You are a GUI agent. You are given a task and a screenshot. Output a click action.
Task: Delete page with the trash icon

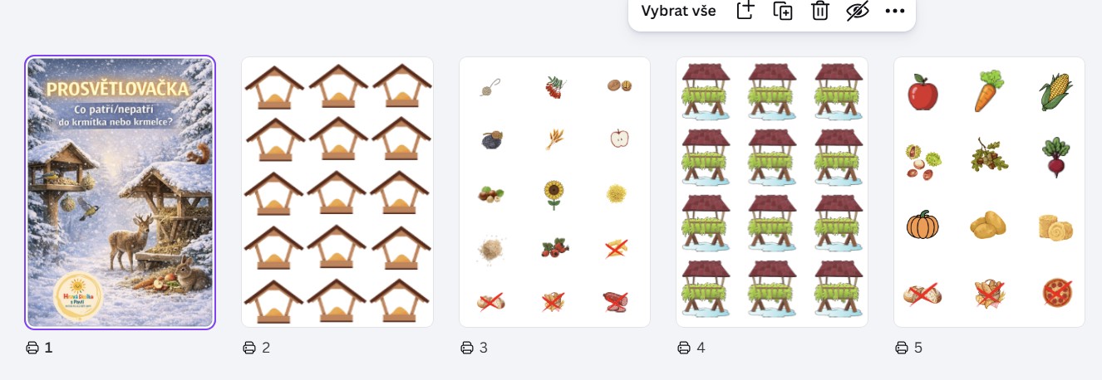pos(820,11)
